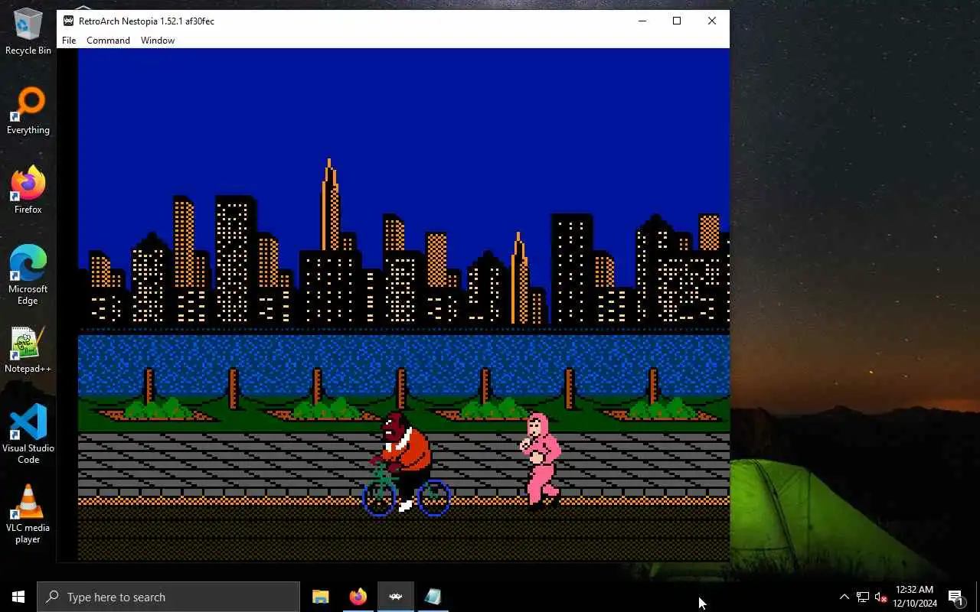Viewport: 980px width, 612px height.
Task: Open the Command menu
Action: pyautogui.click(x=108, y=41)
